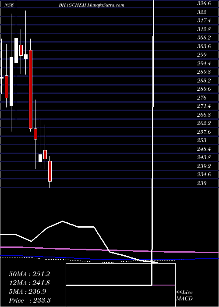Viewport: 219px width, 307px height.
Task: Click the BHAGCHEM MunafaSutra.com title
Action: (91, 5)
